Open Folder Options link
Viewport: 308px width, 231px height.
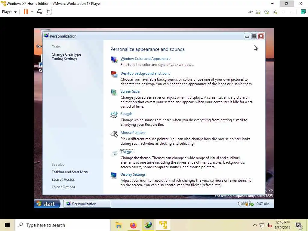[x=63, y=187]
